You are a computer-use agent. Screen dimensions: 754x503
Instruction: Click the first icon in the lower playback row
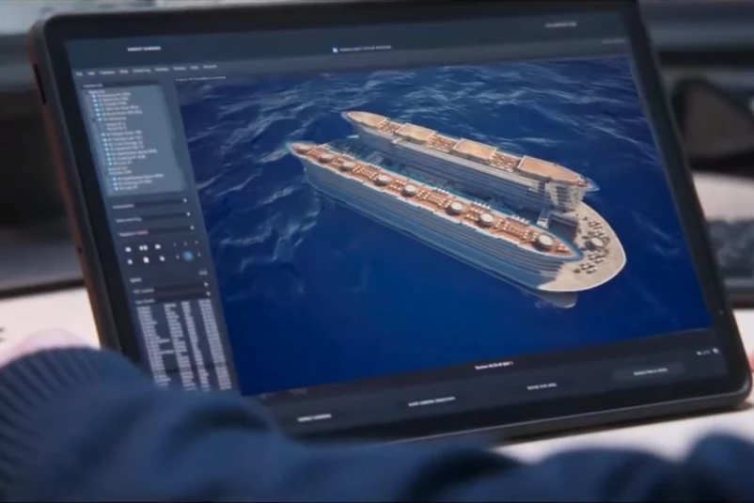[x=131, y=259]
